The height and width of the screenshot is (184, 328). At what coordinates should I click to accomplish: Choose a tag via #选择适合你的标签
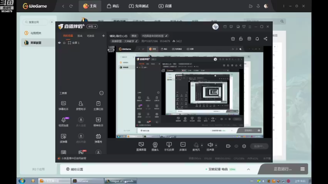tap(155, 36)
